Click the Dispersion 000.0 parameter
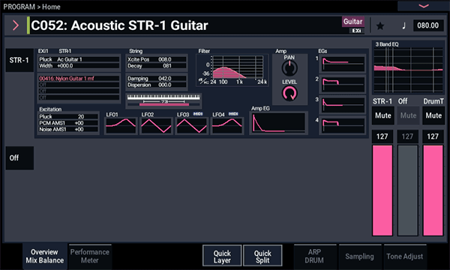450x270 pixels. [x=157, y=85]
